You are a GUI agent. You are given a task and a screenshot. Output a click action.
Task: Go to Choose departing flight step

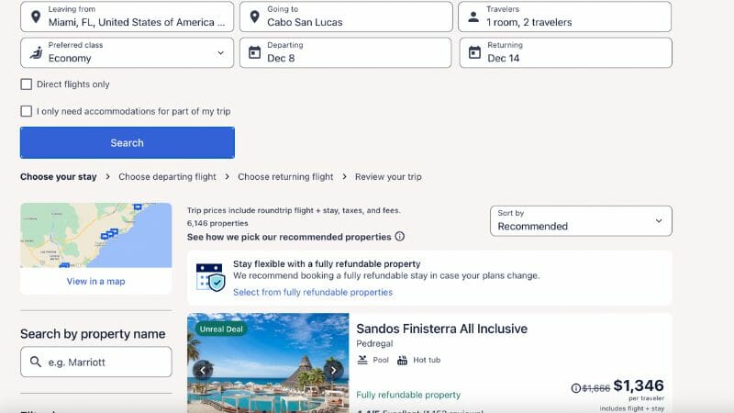167,176
